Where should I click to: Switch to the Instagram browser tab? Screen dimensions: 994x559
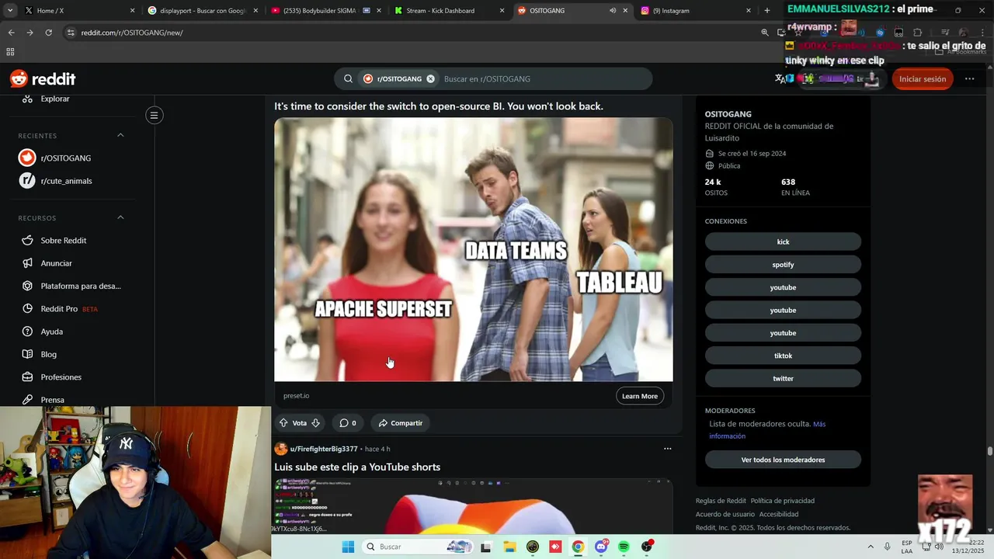(696, 11)
